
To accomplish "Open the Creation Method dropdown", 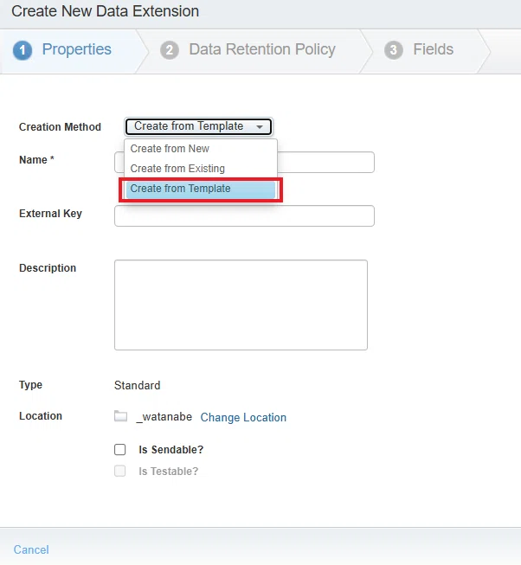I will pyautogui.click(x=198, y=126).
